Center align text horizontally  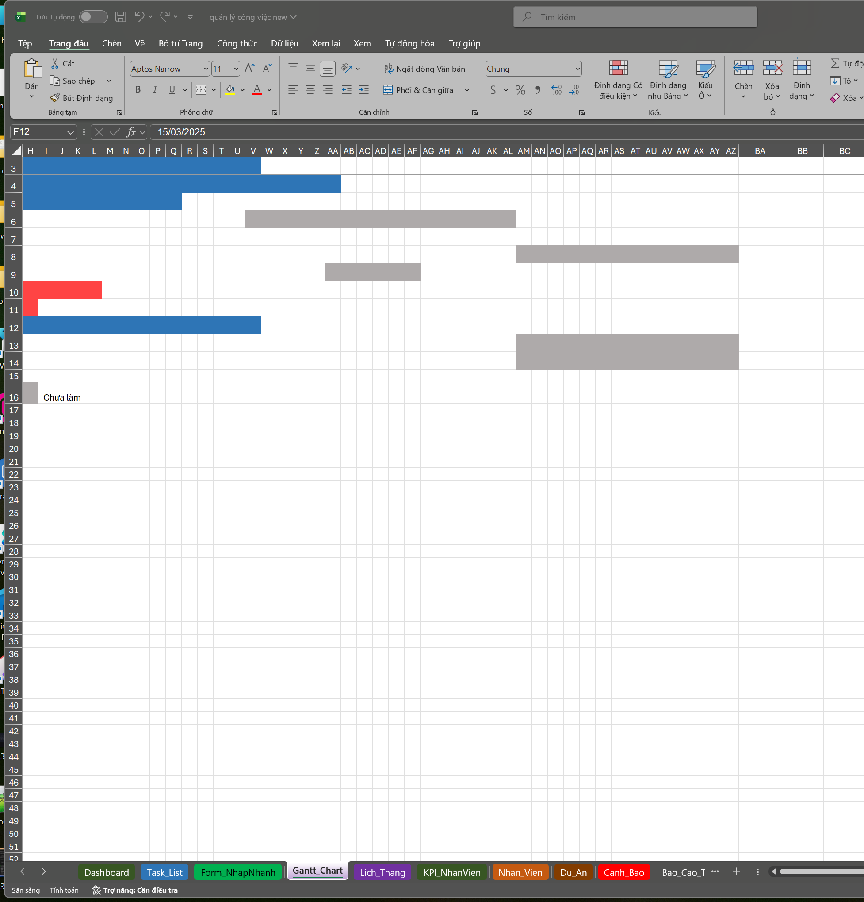coord(310,90)
